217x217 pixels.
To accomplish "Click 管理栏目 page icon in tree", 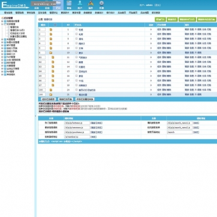I will coord(9,27).
